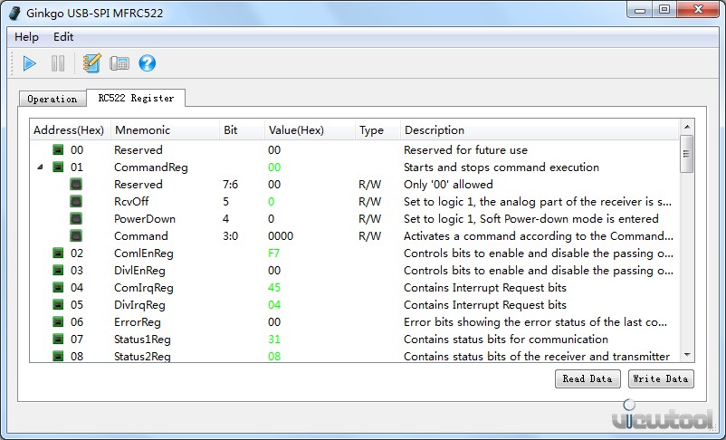Click bit icon beside Reserved 7:6
Image resolution: width=726 pixels, height=440 pixels.
click(x=76, y=185)
